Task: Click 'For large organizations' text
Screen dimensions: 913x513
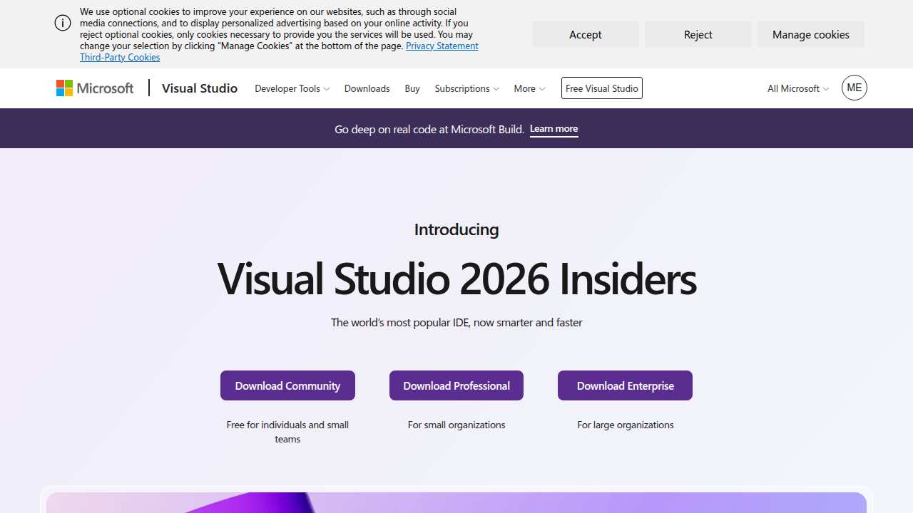Action: click(x=626, y=425)
